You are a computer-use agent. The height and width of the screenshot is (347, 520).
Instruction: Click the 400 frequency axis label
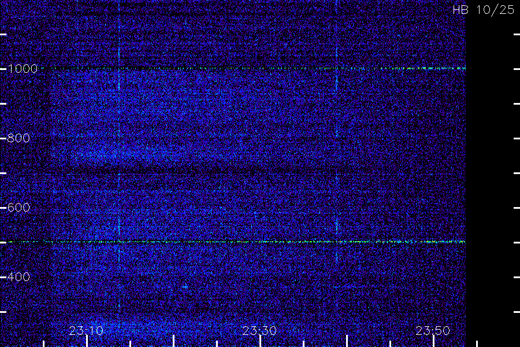tap(18, 277)
